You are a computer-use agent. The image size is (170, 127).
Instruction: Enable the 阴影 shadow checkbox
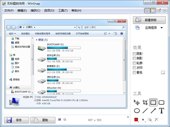[x=134, y=54]
